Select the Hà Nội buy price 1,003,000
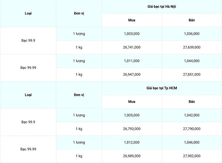Viewport: 222px width, 163px height. coord(132,34)
